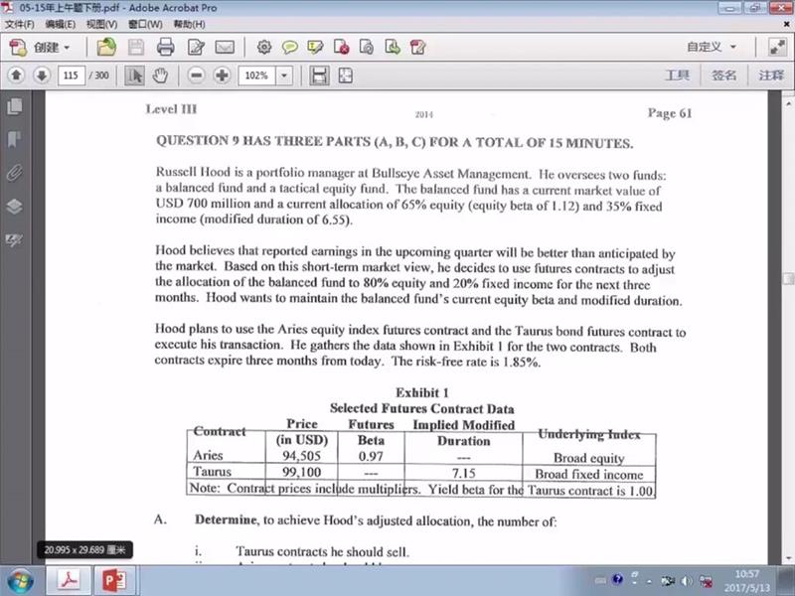Viewport: 795px width, 596px height.
Task: Open the 文件(F) menu
Action: [19, 24]
